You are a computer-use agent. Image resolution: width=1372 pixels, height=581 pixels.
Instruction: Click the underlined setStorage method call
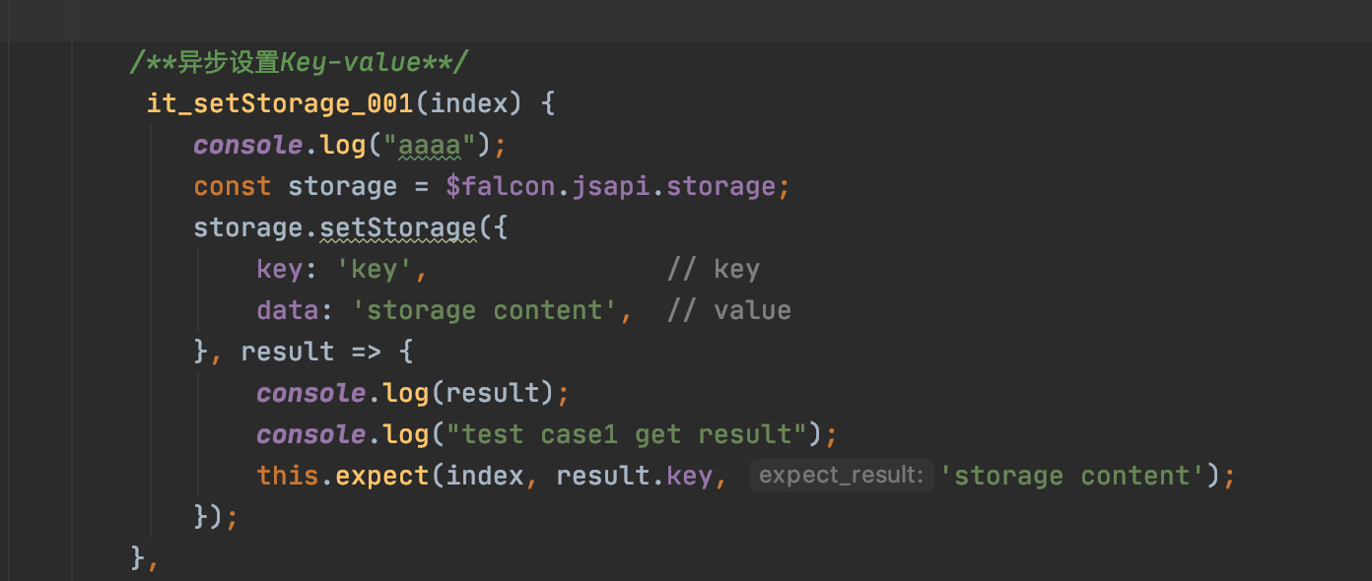[x=398, y=228]
